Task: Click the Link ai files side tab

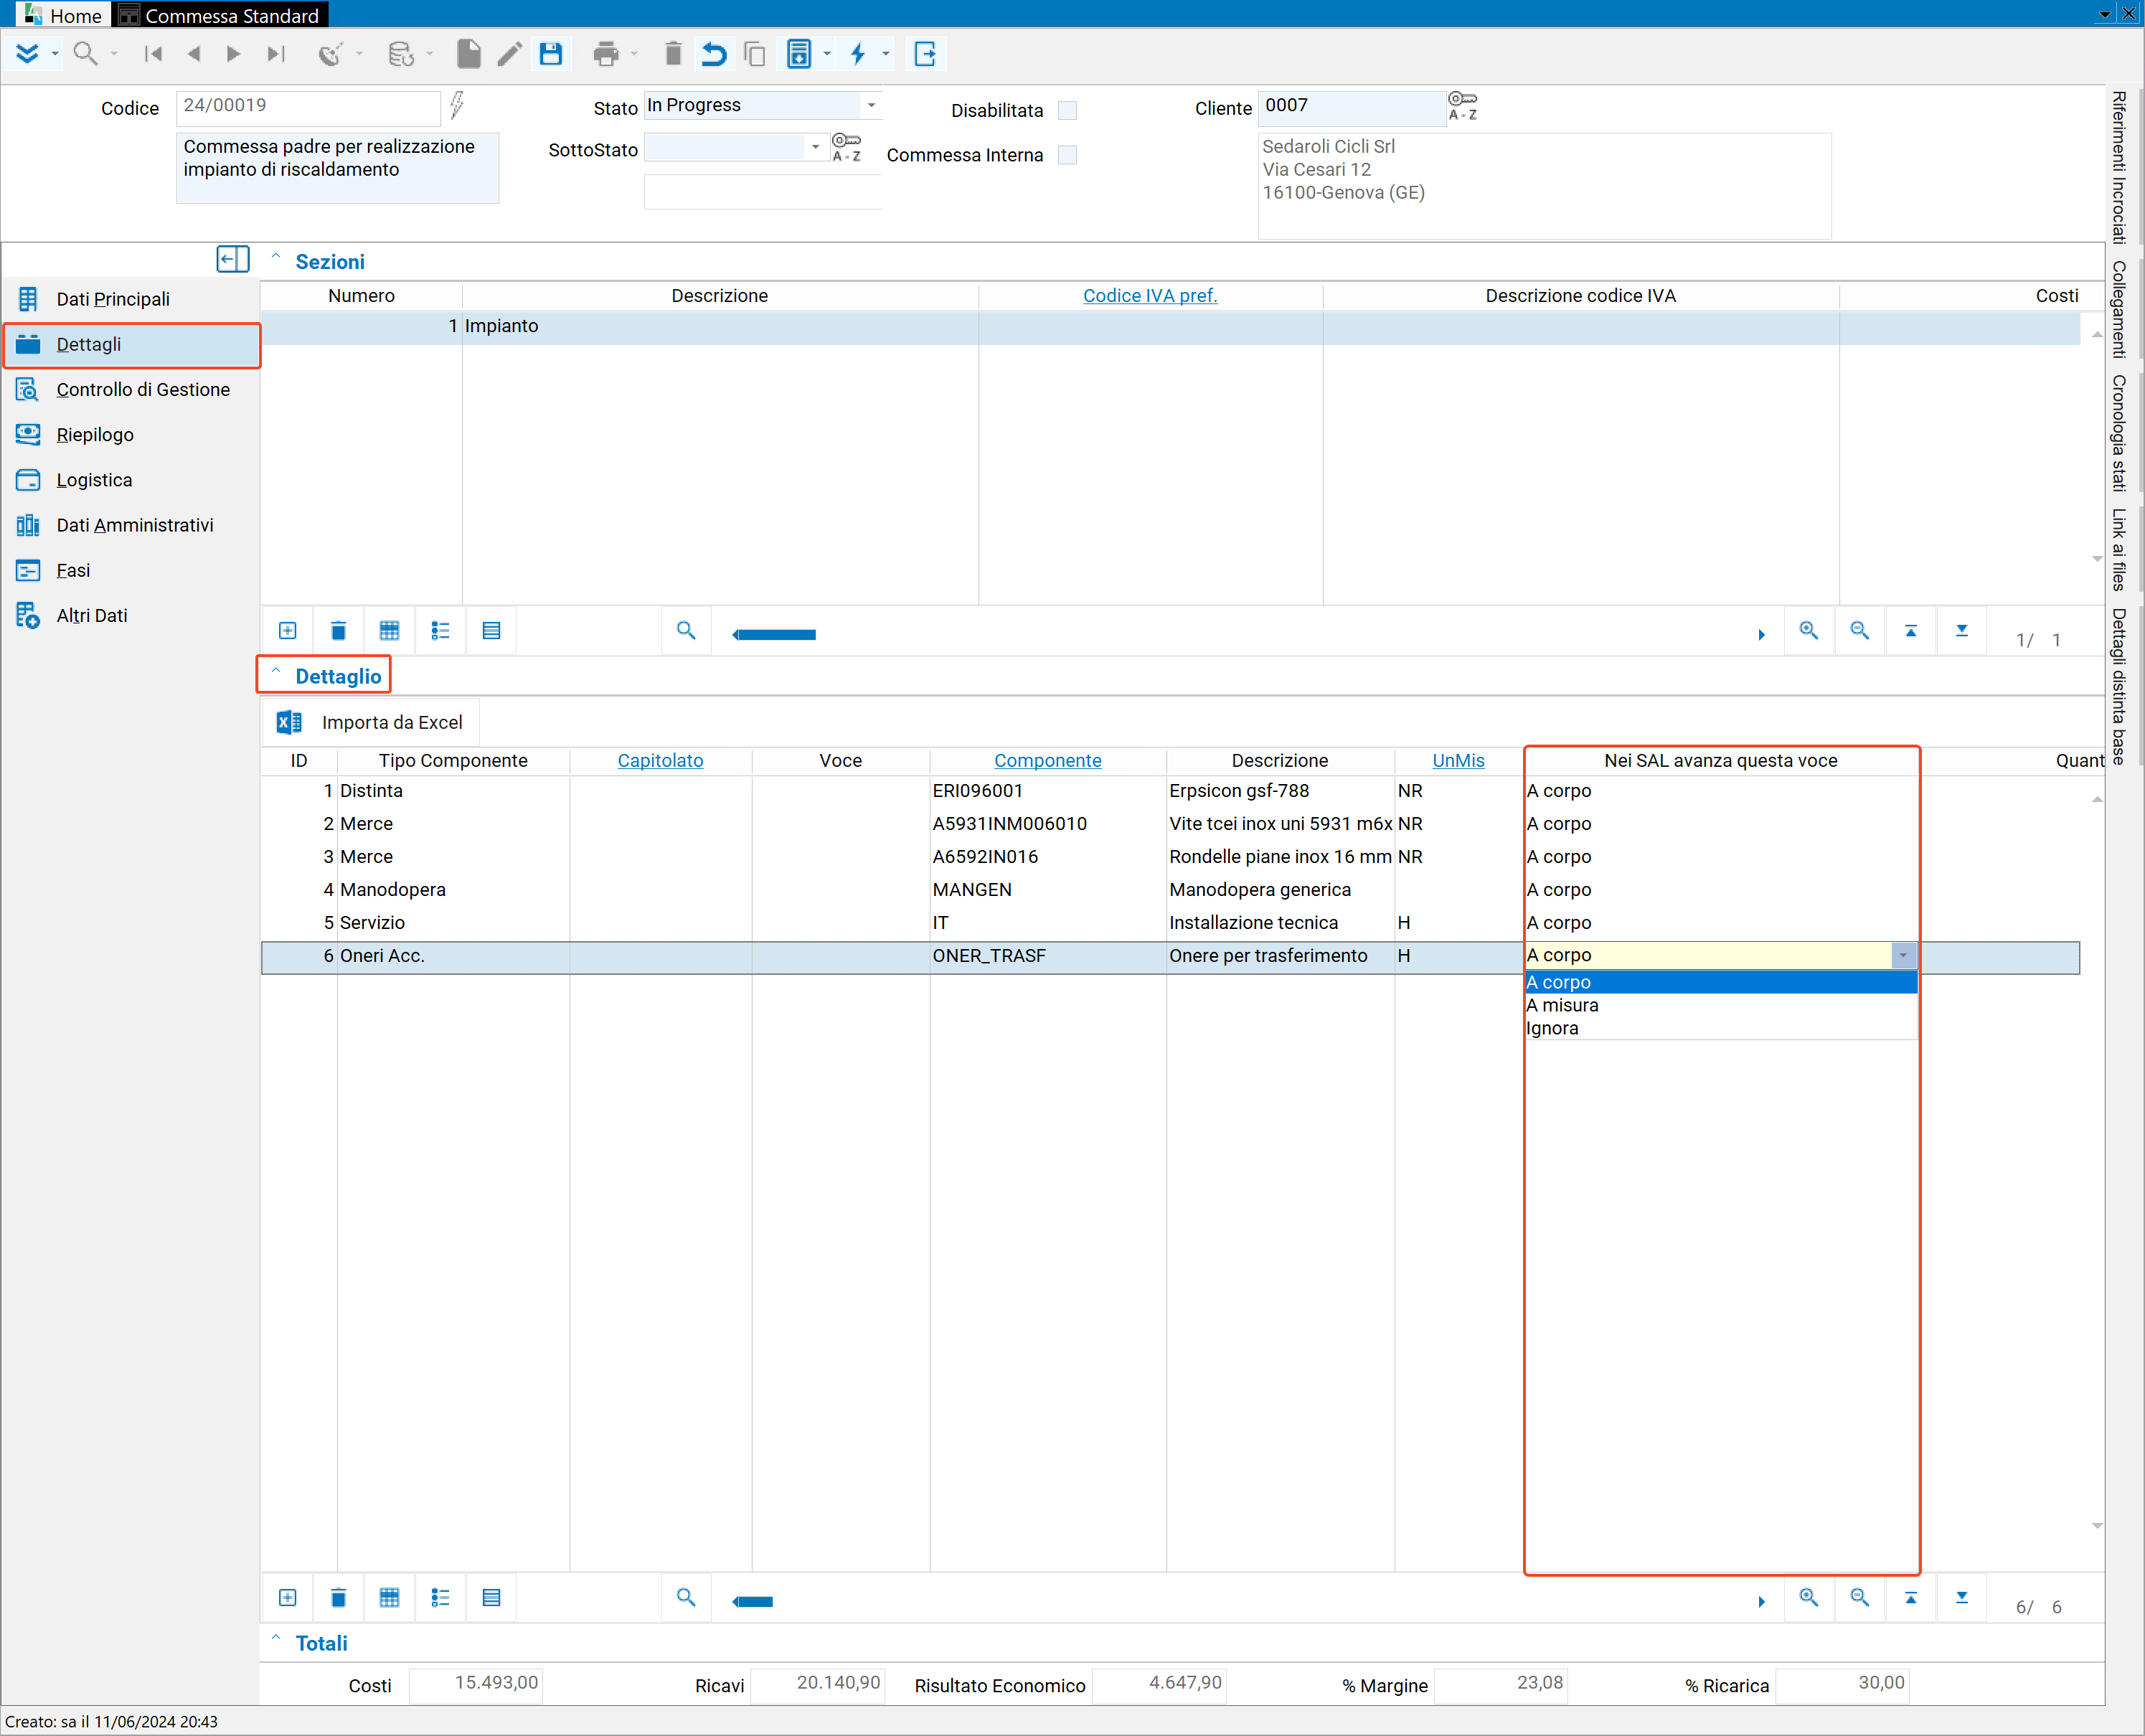Action: pyautogui.click(x=2118, y=550)
